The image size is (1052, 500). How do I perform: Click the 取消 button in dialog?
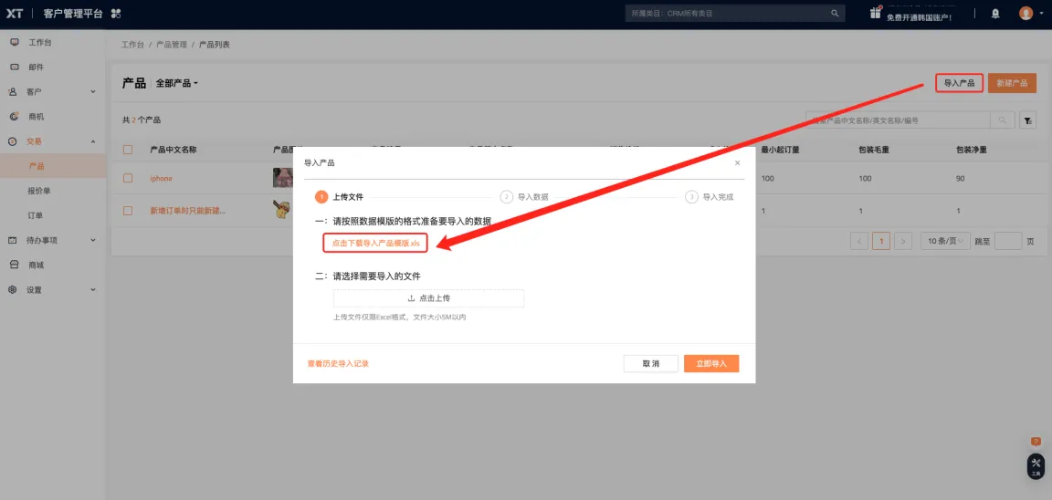click(x=650, y=363)
